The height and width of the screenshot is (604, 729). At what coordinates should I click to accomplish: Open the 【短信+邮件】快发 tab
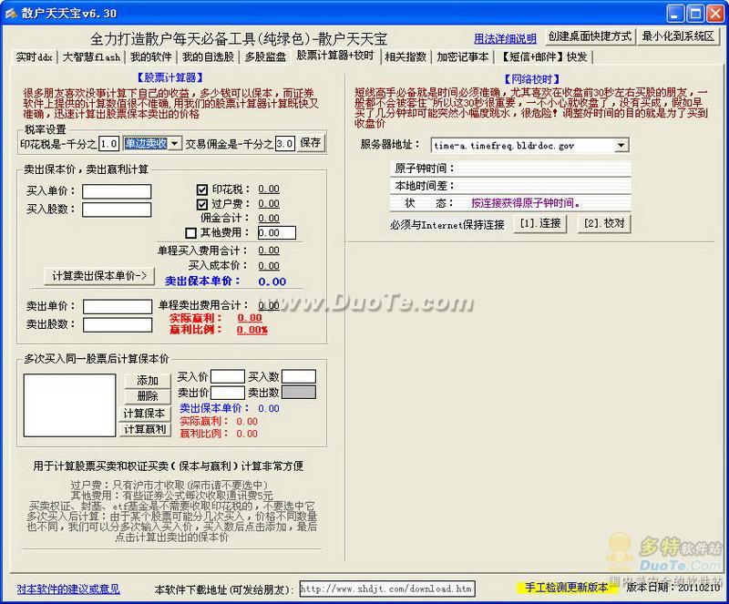(544, 57)
